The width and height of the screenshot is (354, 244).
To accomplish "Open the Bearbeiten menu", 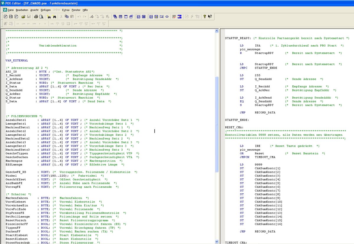I will click(22, 10).
